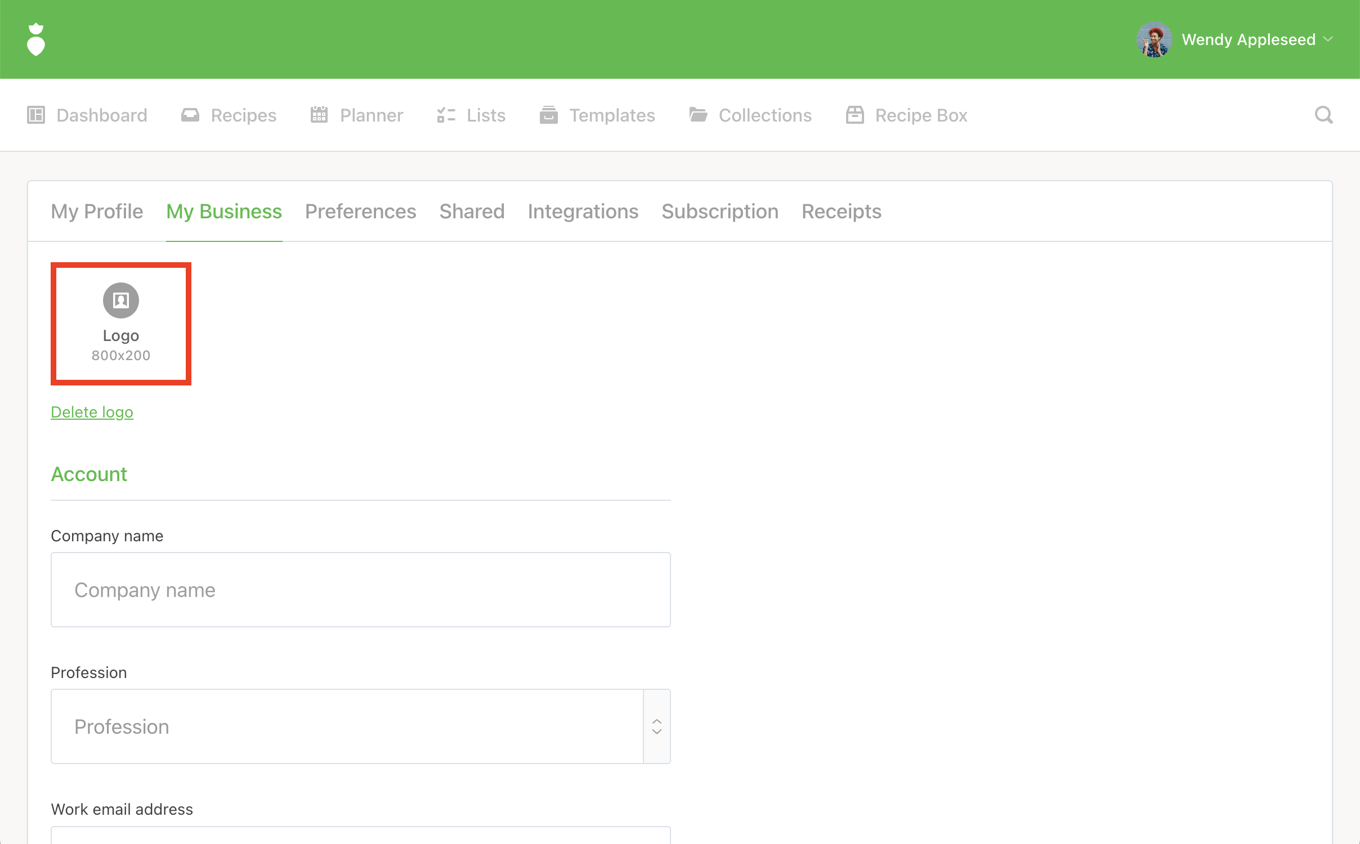The width and height of the screenshot is (1360, 844).
Task: Expand the user menu chevron
Action: [x=1328, y=39]
